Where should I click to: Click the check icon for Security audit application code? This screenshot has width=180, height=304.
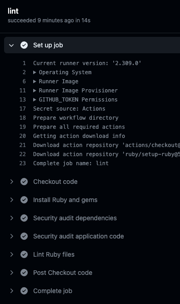click(x=24, y=236)
